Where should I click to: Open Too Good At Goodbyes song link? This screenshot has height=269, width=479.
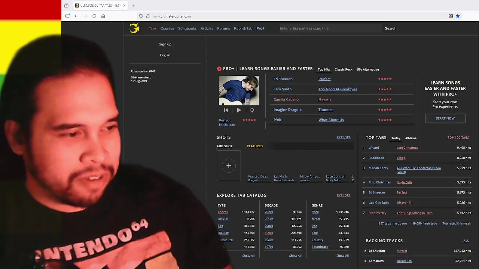[x=338, y=89]
